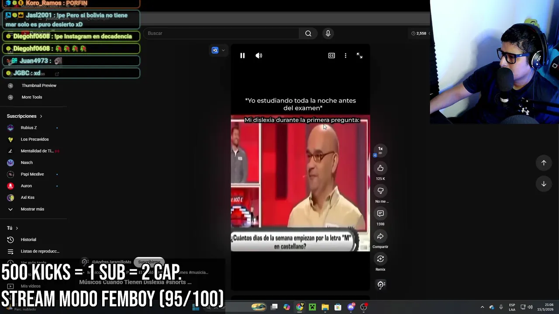
Task: Start voice search with the microphone
Action: coord(328,33)
